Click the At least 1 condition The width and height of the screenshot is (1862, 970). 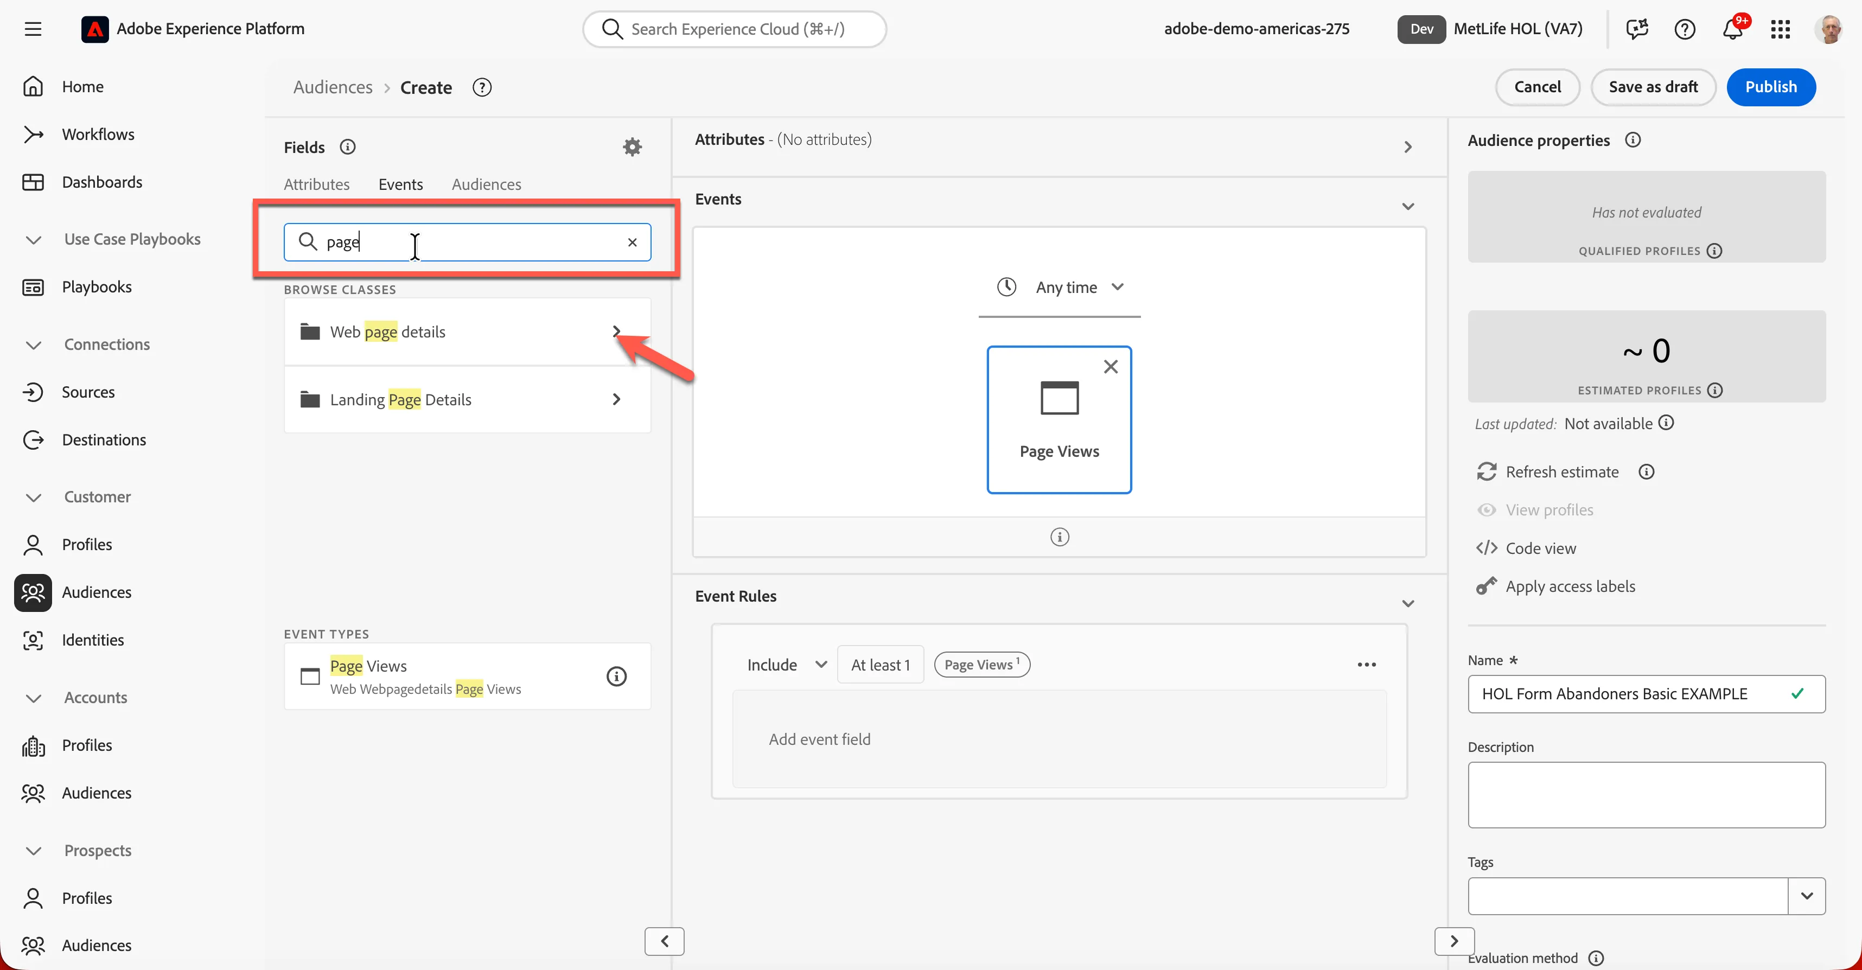tap(881, 664)
